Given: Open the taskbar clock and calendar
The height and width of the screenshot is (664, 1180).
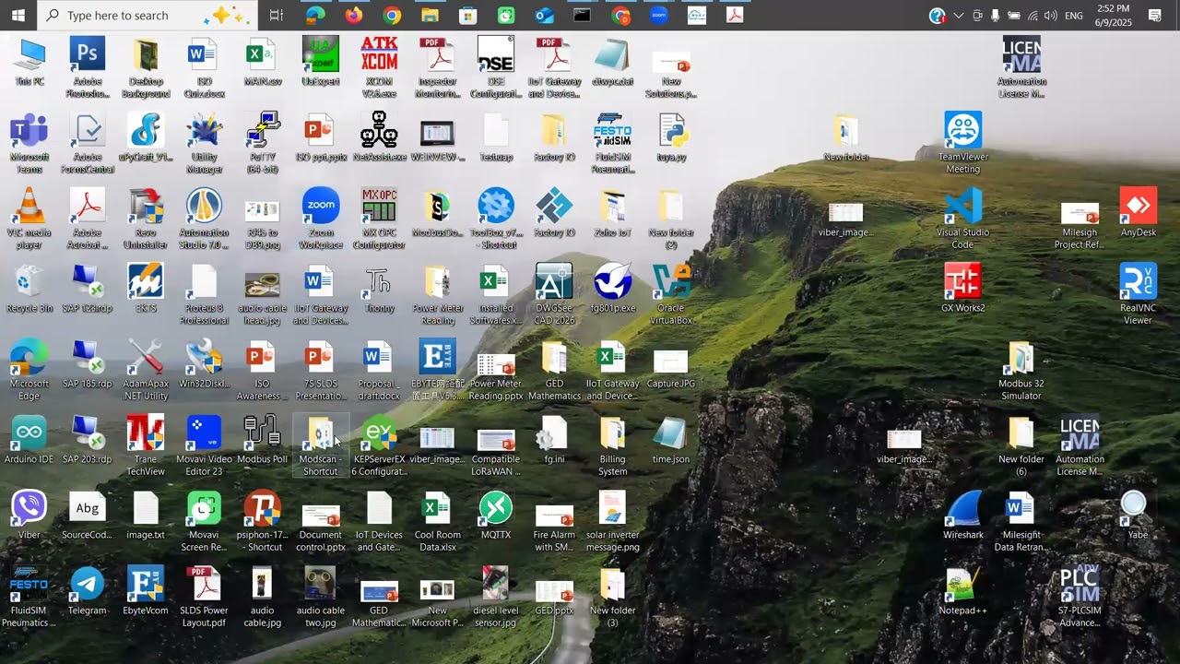Looking at the screenshot, I should point(1114,15).
